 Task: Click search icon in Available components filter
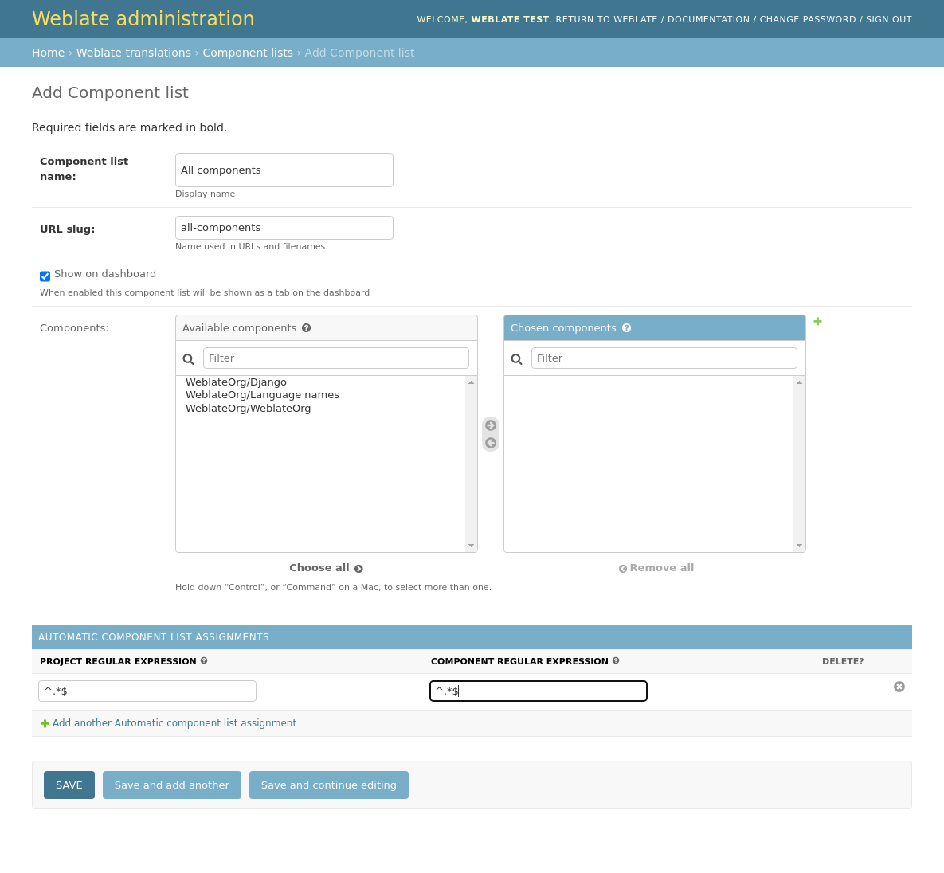[x=189, y=358]
